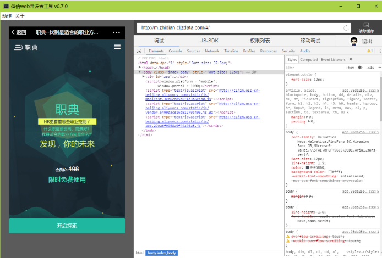The width and height of the screenshot is (382, 258).
Task: Switch to the 调试 tab
Action: tap(159, 41)
